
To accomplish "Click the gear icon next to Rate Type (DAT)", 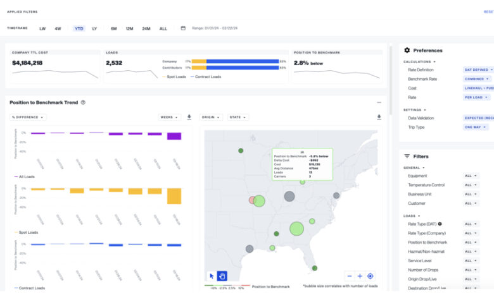I will click(x=440, y=224).
